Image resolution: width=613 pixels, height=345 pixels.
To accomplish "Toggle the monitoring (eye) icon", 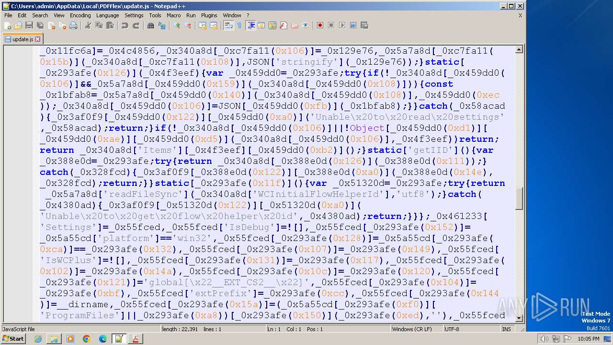I will click(x=305, y=25).
